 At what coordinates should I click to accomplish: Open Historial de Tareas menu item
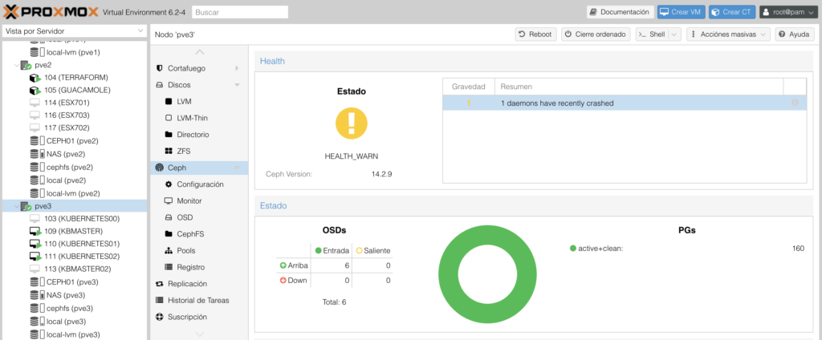click(199, 300)
